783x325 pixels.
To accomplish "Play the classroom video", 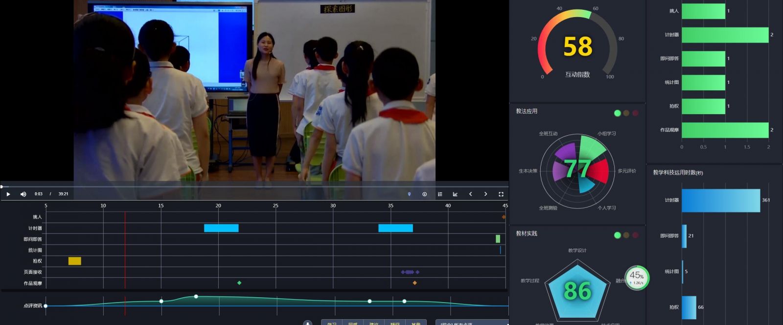I will tap(8, 194).
